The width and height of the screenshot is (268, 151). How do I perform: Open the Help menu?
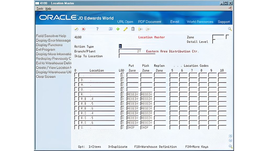(48, 9)
